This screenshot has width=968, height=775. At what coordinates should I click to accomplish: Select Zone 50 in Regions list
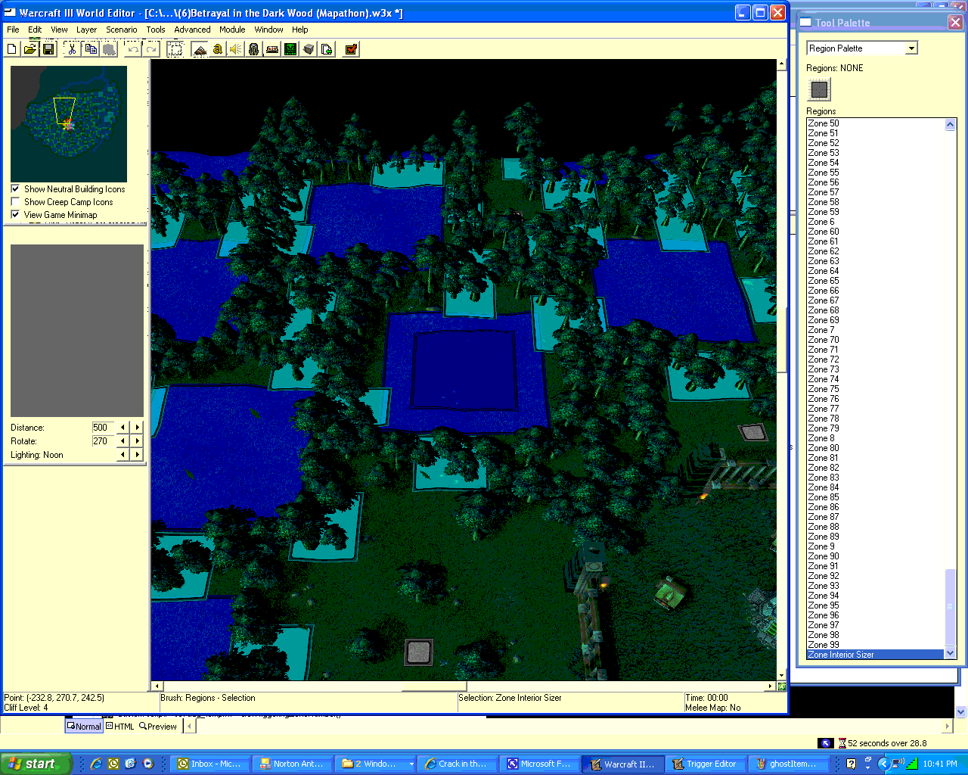coord(876,123)
